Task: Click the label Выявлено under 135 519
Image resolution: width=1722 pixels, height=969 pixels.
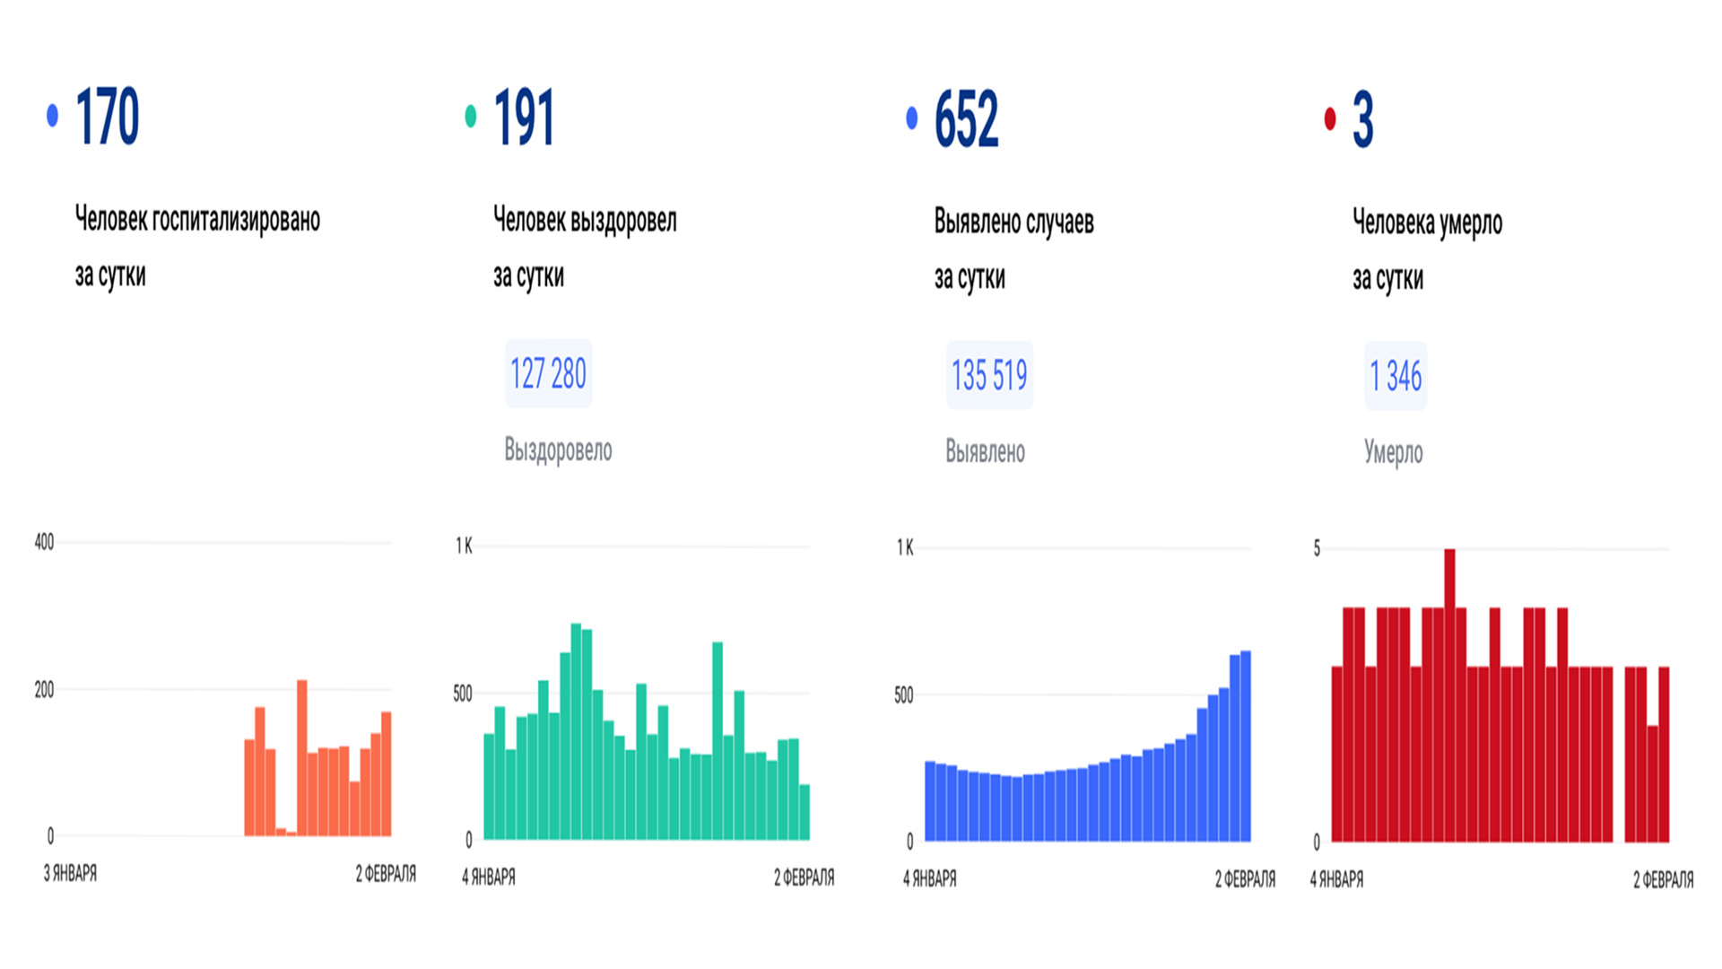Action: pos(985,451)
